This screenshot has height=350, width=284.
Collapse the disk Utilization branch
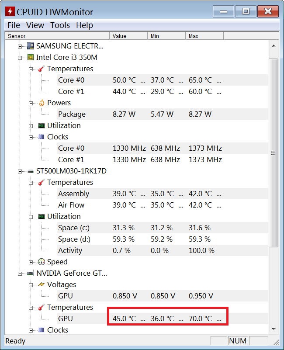click(x=31, y=217)
